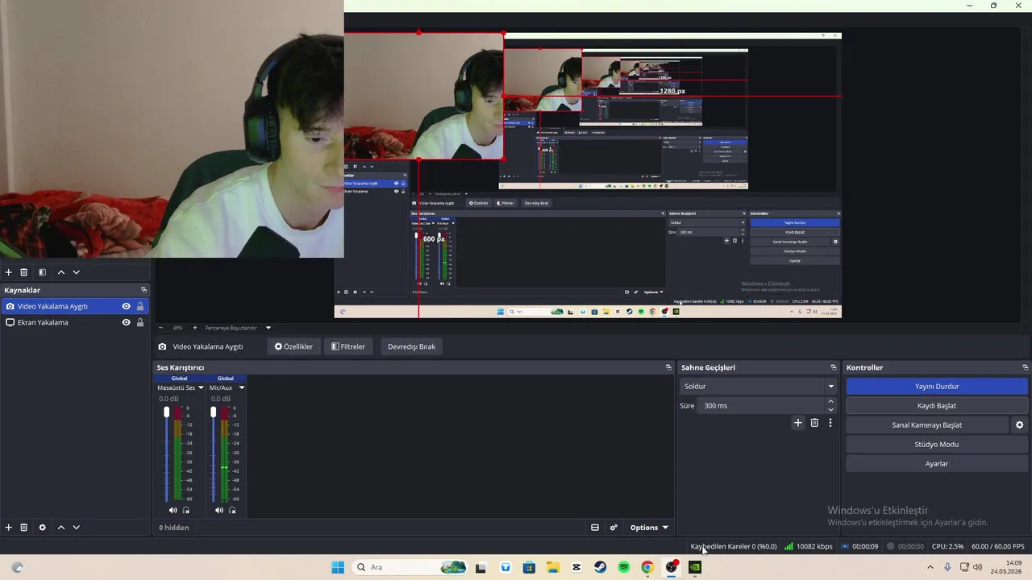Open advanced audio properties gear icon
The width and height of the screenshot is (1032, 580).
[614, 528]
